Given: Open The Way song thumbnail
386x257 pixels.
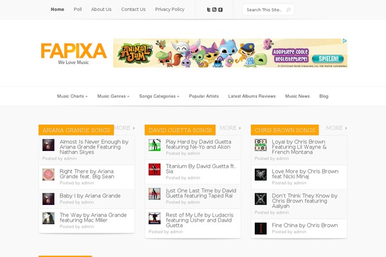Looking at the screenshot, I should (x=48, y=218).
